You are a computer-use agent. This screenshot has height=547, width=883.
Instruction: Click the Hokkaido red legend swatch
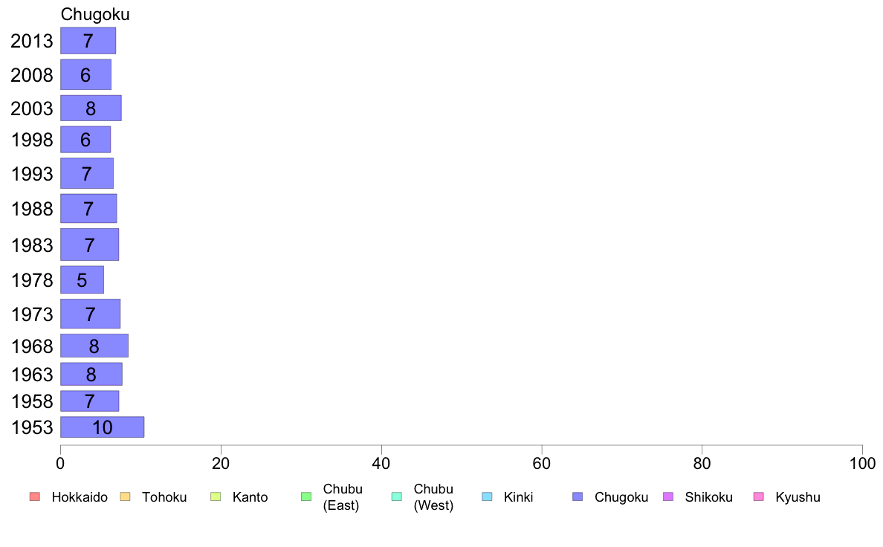pos(34,496)
